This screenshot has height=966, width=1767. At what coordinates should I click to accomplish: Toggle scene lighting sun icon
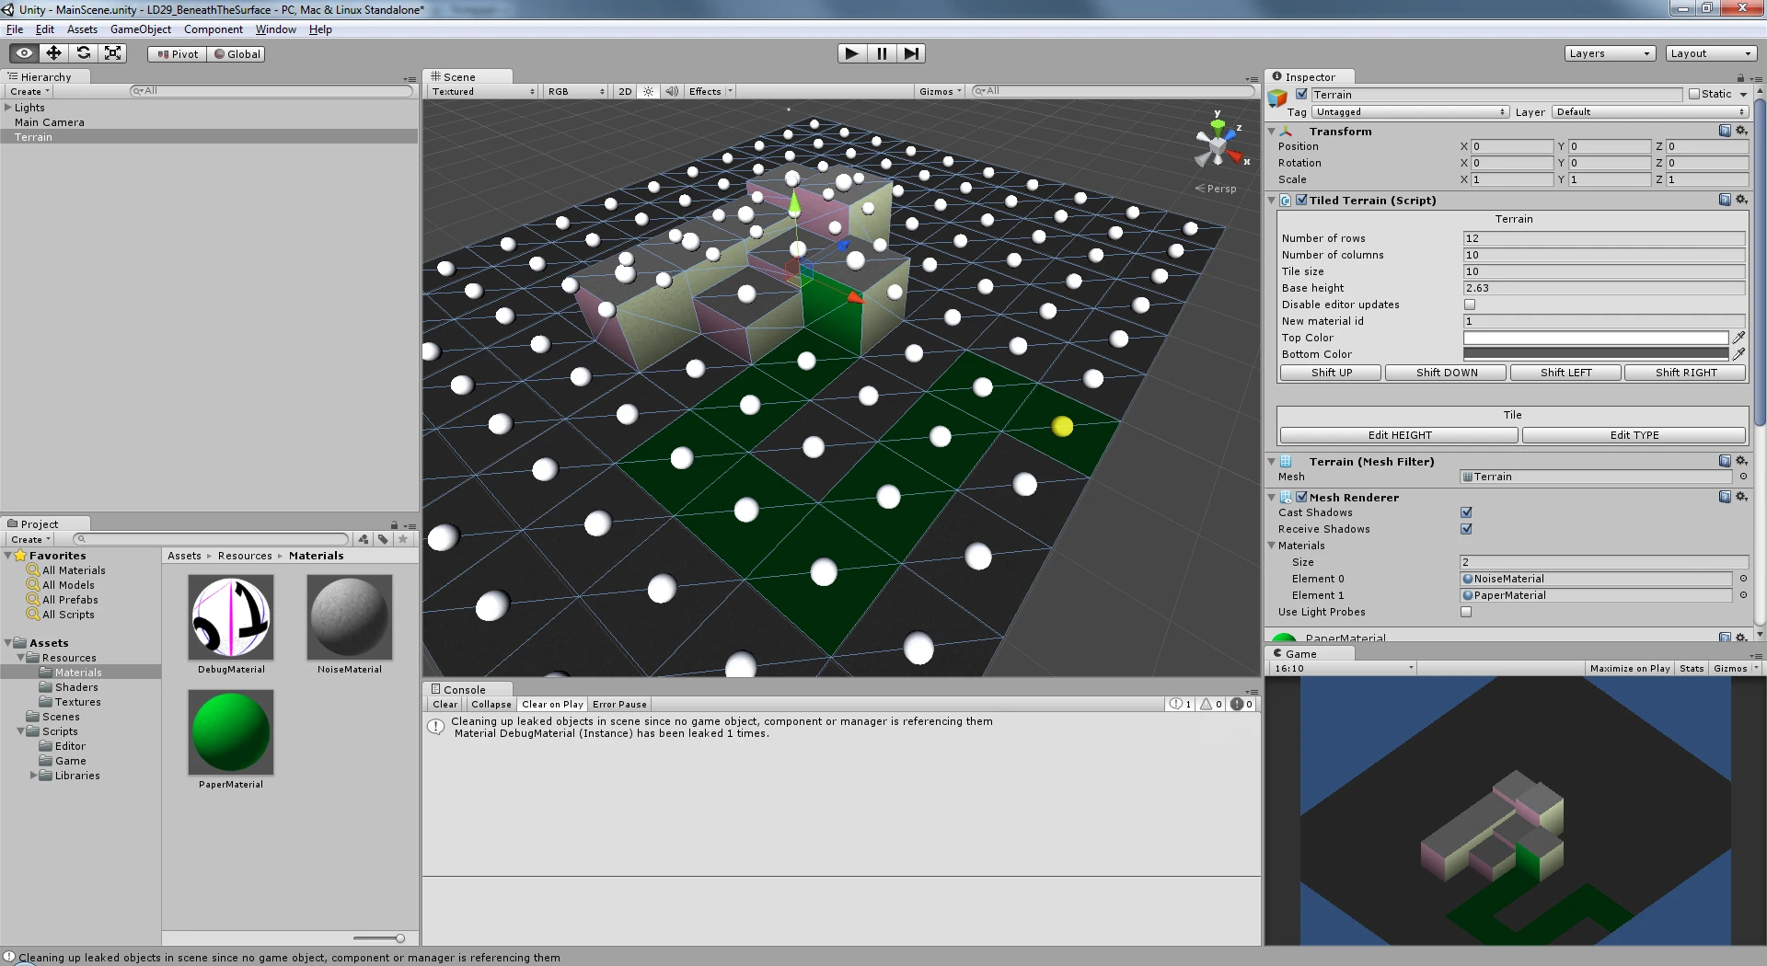[649, 91]
